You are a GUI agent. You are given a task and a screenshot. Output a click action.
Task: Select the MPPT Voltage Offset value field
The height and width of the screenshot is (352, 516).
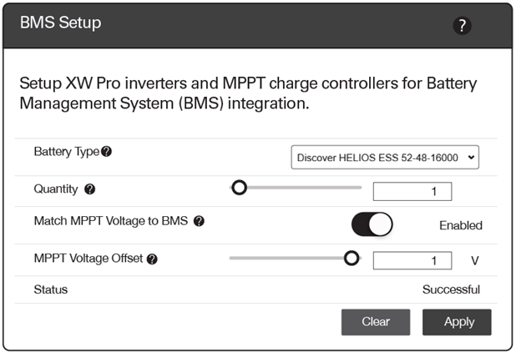click(412, 260)
